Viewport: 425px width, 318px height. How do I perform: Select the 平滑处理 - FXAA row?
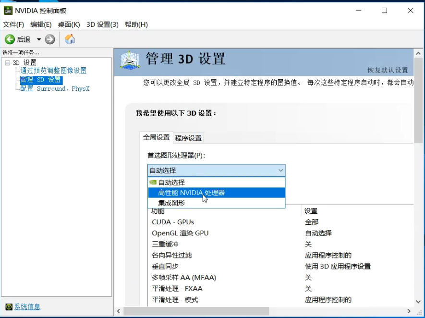click(x=281, y=289)
